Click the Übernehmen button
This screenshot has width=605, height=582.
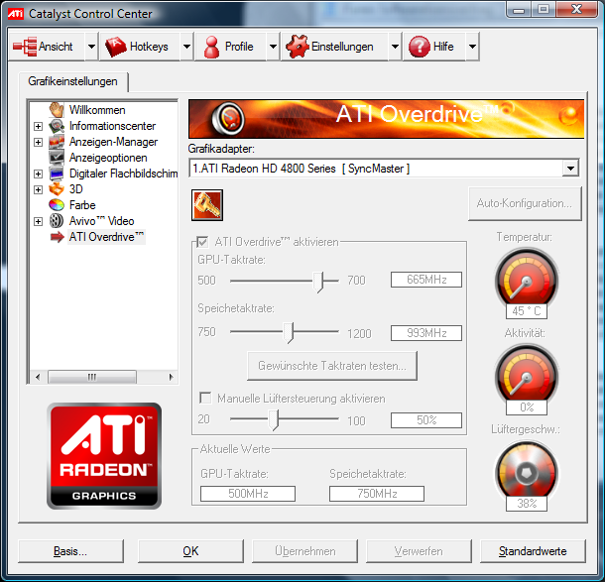304,551
